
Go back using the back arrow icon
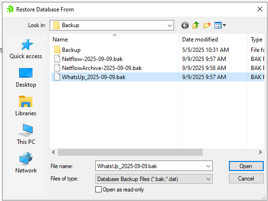[x=185, y=26]
